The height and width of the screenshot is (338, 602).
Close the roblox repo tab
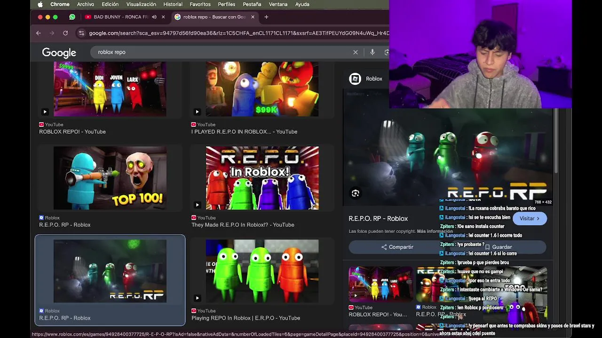(253, 17)
